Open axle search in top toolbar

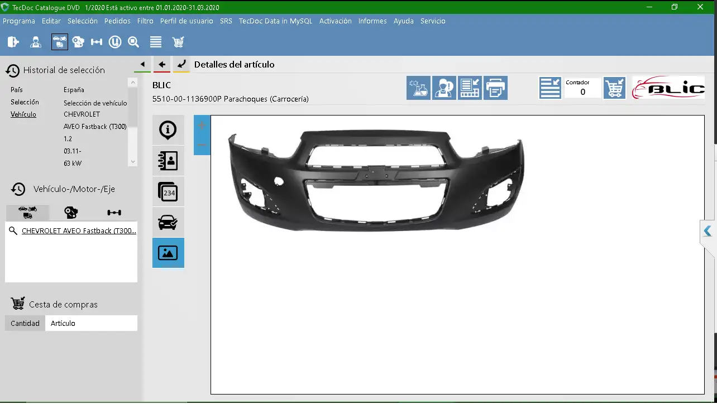click(97, 42)
